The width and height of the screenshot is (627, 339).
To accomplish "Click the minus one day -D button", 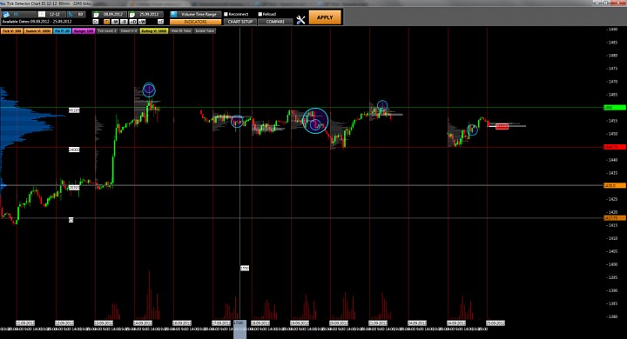I will (x=124, y=22).
